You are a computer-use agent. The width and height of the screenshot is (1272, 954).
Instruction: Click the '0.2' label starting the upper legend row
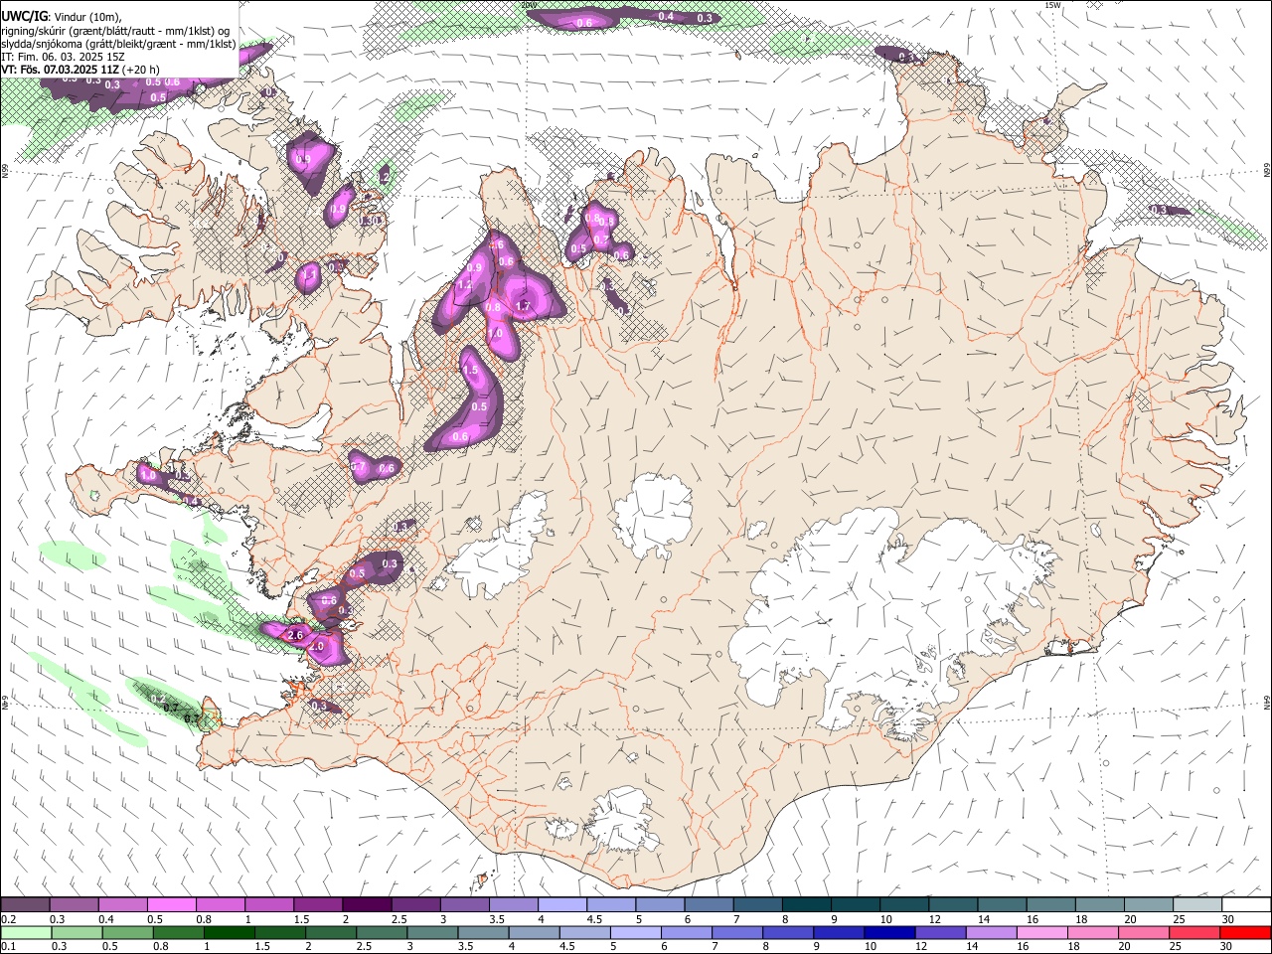pos(8,919)
